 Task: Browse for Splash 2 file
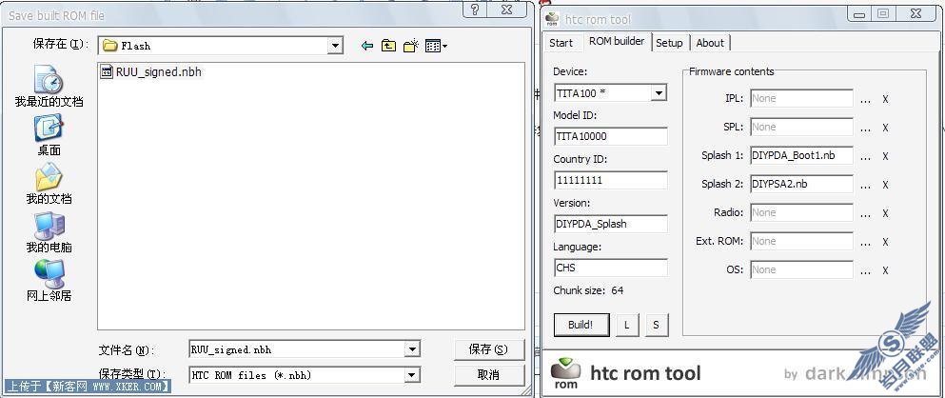pyautogui.click(x=865, y=185)
